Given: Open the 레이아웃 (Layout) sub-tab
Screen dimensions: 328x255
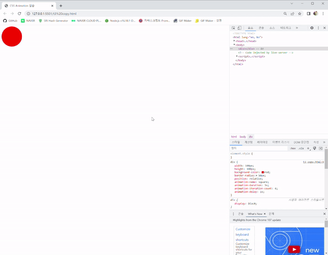Looking at the screenshot, I should click(262, 142).
